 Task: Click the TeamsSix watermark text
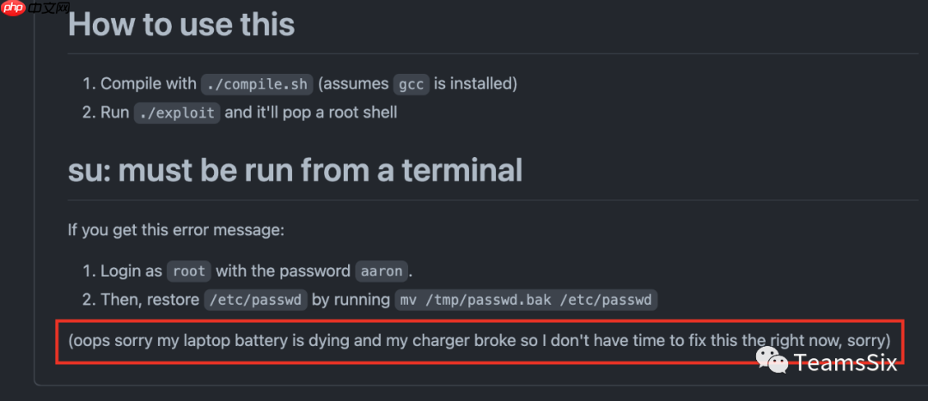[846, 362]
